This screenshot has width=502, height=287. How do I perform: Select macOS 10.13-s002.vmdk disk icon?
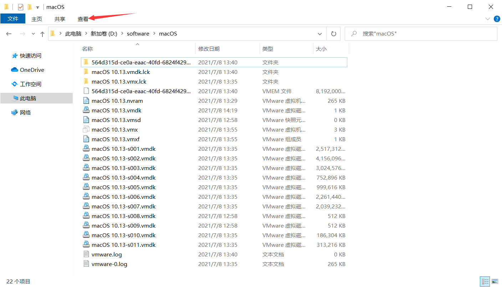click(86, 158)
